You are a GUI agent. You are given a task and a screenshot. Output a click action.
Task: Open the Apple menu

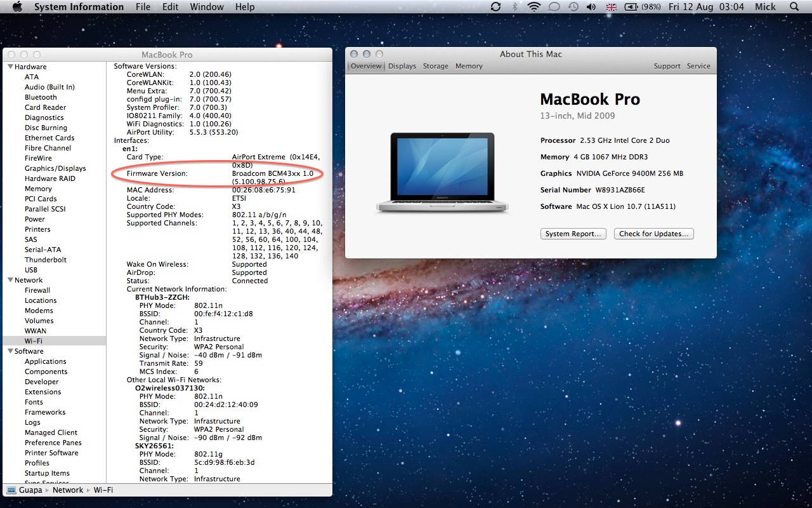pos(17,7)
